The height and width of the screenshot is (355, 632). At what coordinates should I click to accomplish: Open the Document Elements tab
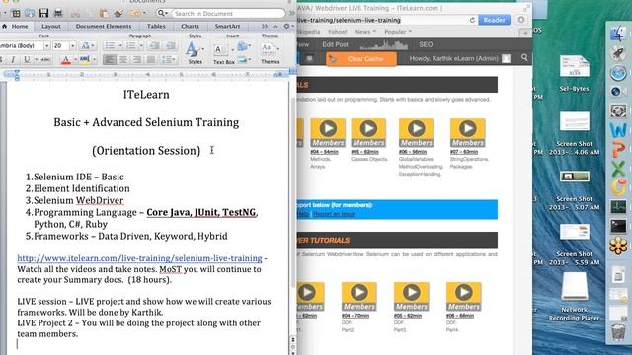coord(104,26)
